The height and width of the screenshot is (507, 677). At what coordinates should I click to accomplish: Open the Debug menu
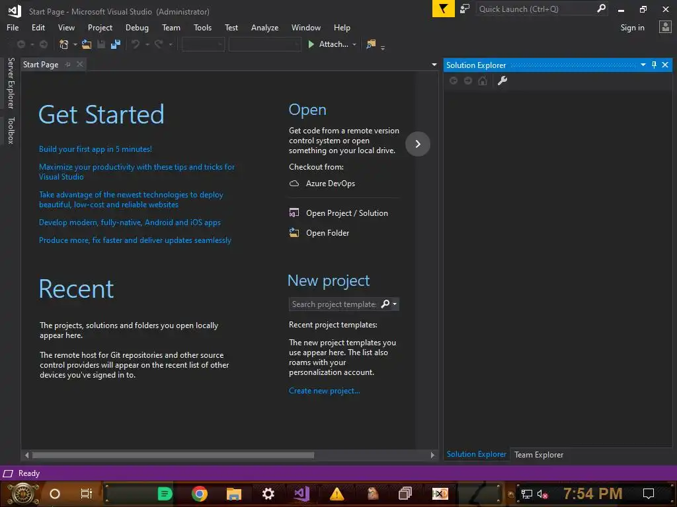click(x=137, y=27)
